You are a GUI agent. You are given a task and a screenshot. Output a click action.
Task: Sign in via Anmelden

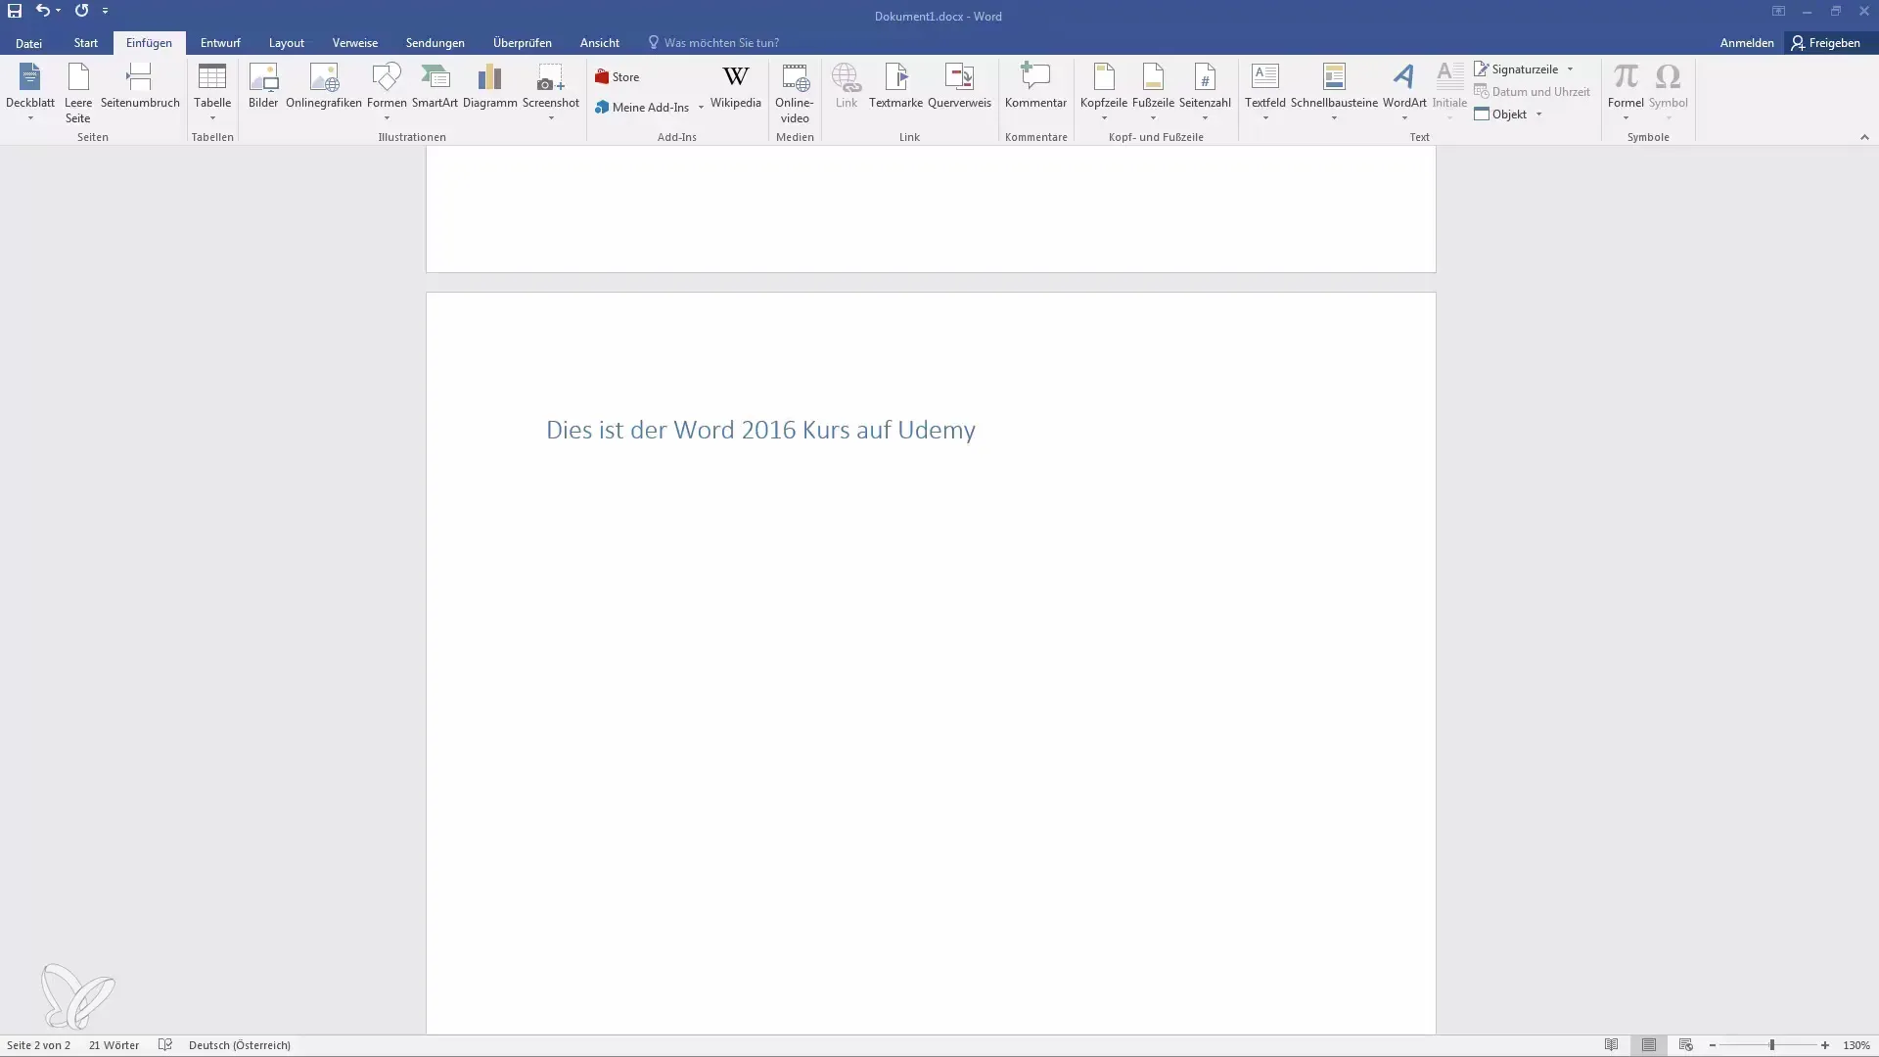pyautogui.click(x=1747, y=43)
